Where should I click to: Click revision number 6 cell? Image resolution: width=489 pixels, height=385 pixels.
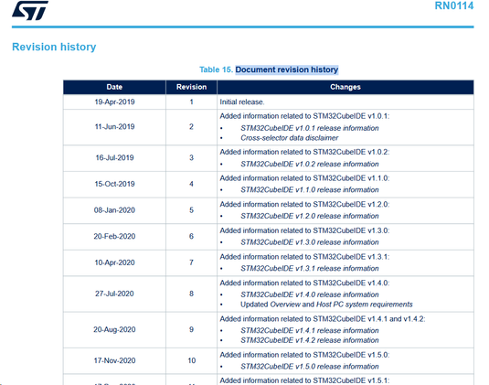click(x=191, y=236)
